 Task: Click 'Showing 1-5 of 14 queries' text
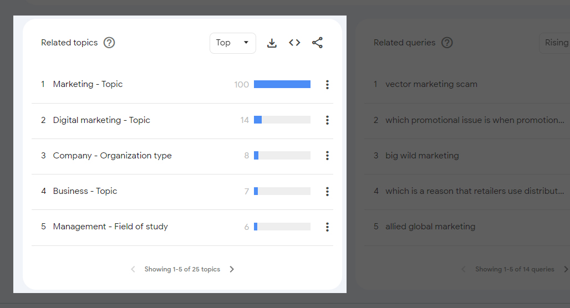click(x=515, y=269)
